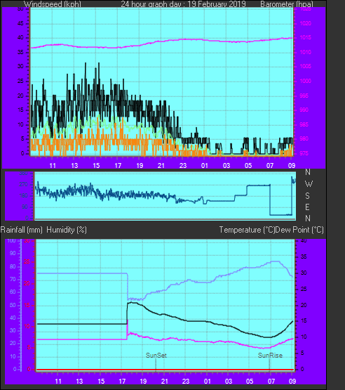Click the Dew Point (°C) label

299,230
